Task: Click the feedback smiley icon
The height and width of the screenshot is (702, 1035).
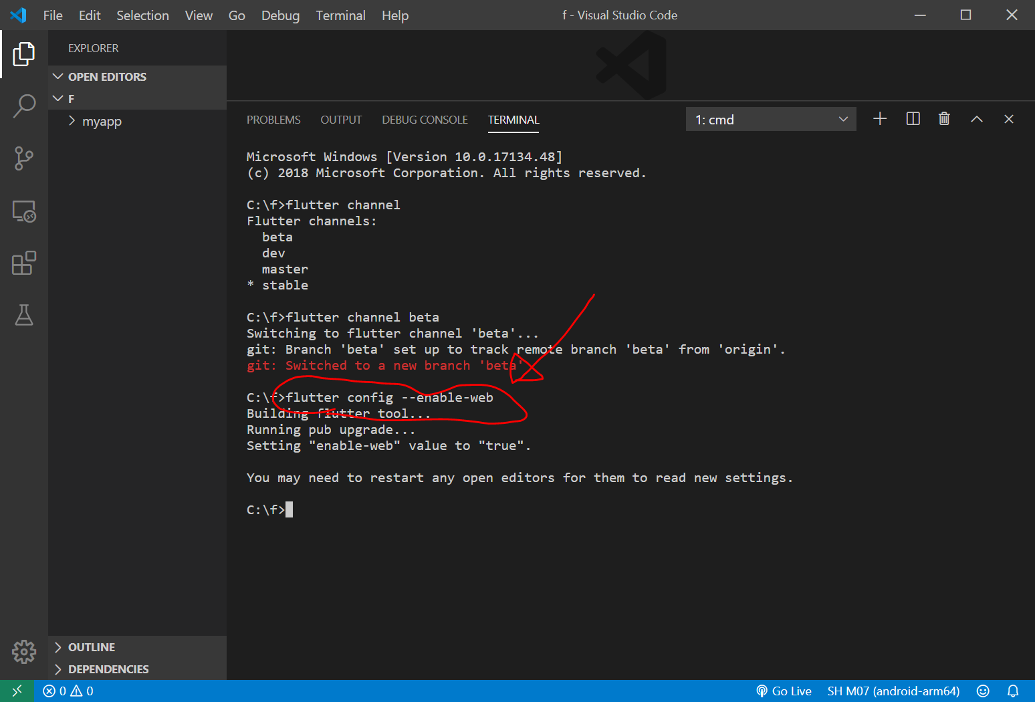Action: pyautogui.click(x=983, y=691)
